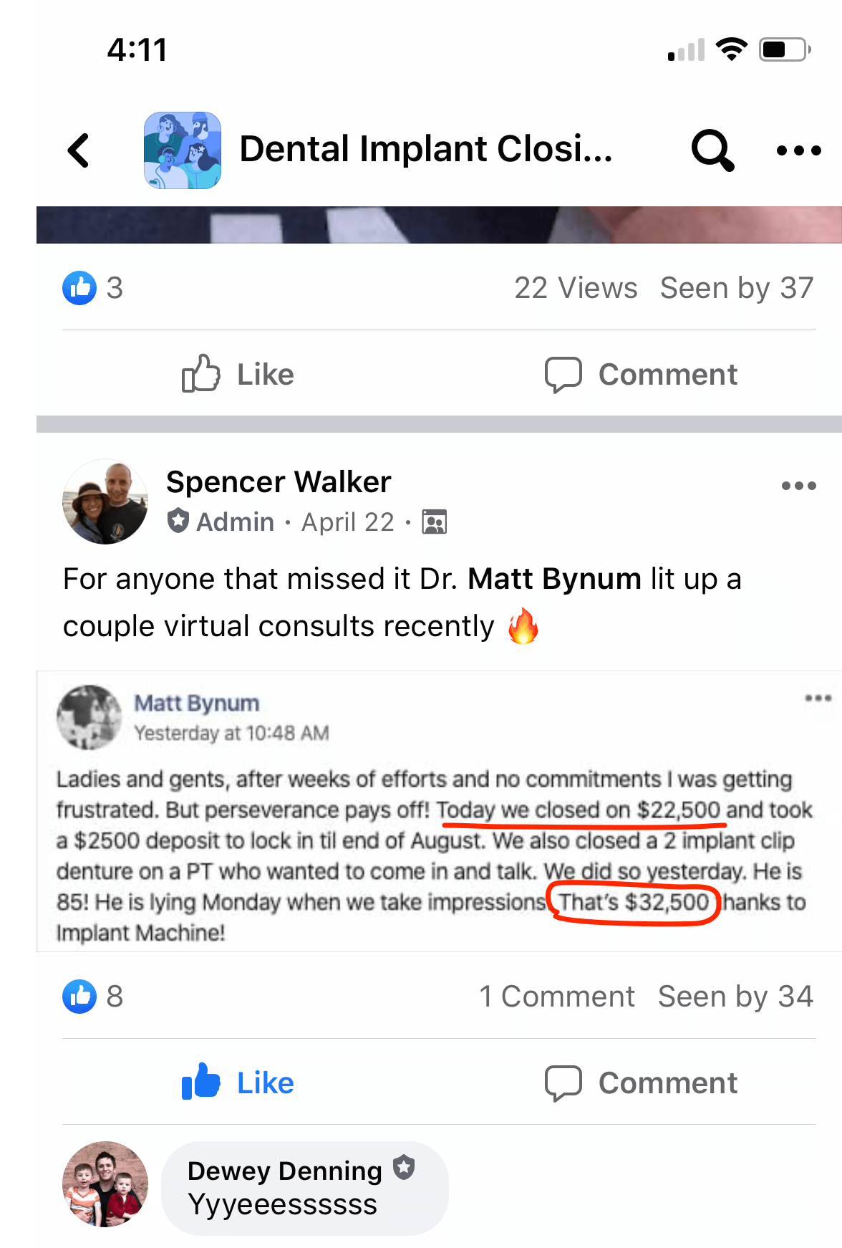Expand Spencer Walker post options menu

(798, 486)
